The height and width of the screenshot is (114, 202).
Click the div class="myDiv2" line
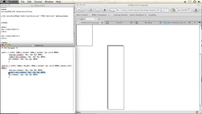click(10, 36)
